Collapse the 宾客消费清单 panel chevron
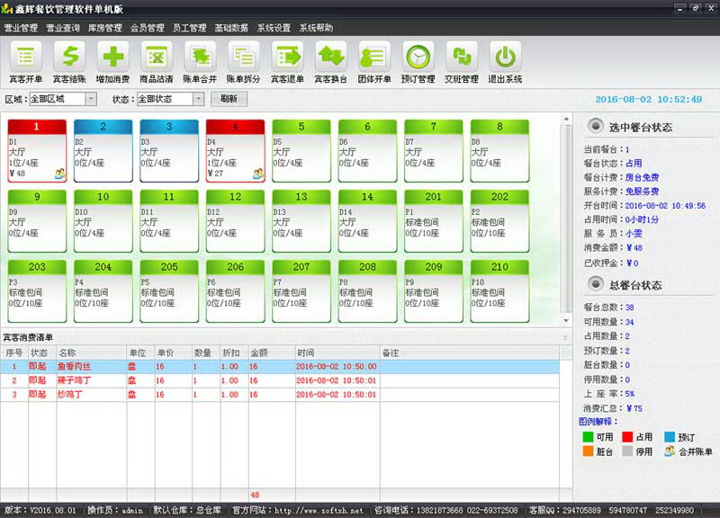The width and height of the screenshot is (720, 518). point(565,337)
